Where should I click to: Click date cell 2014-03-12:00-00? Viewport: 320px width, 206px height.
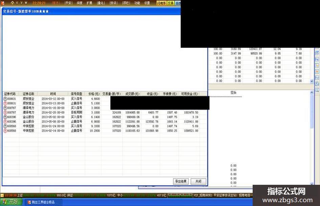click(53, 99)
